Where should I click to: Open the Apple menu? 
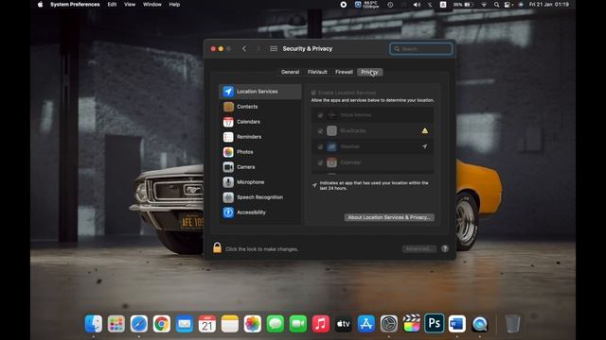click(40, 5)
